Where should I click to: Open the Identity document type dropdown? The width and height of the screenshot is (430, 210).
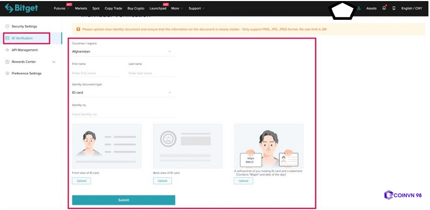pyautogui.click(x=123, y=93)
